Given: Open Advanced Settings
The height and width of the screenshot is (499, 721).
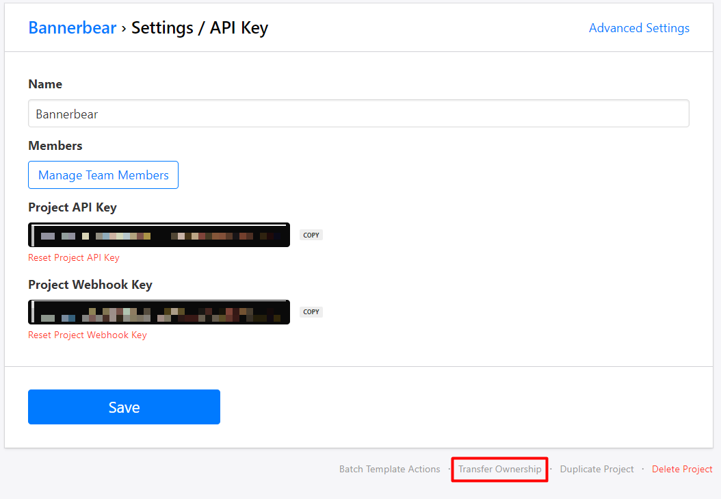Looking at the screenshot, I should tap(639, 28).
